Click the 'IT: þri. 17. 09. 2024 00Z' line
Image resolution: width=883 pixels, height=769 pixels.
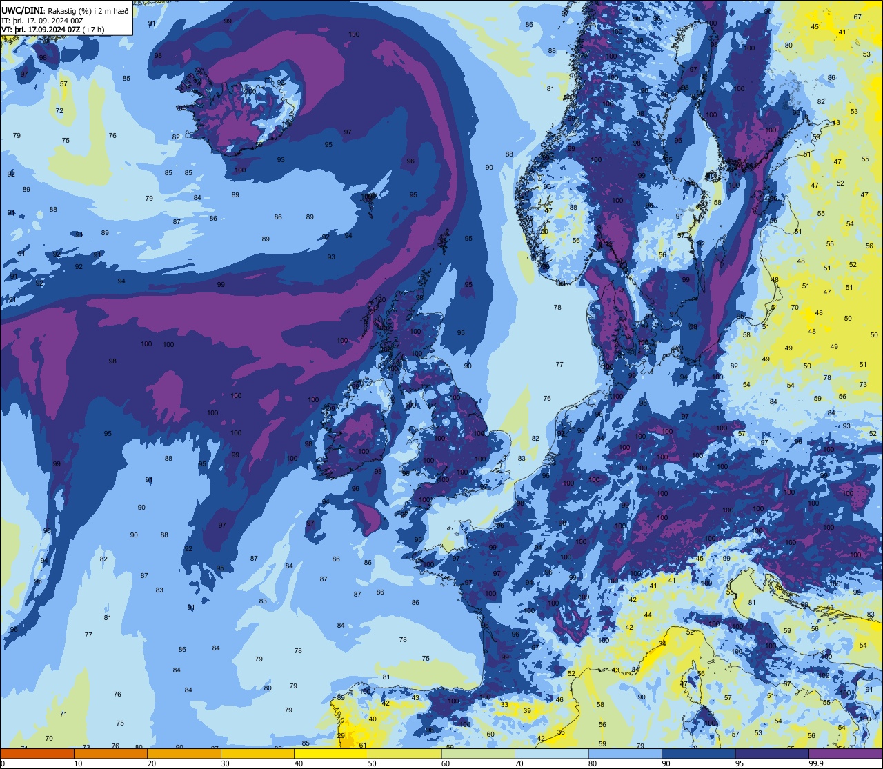pos(43,20)
